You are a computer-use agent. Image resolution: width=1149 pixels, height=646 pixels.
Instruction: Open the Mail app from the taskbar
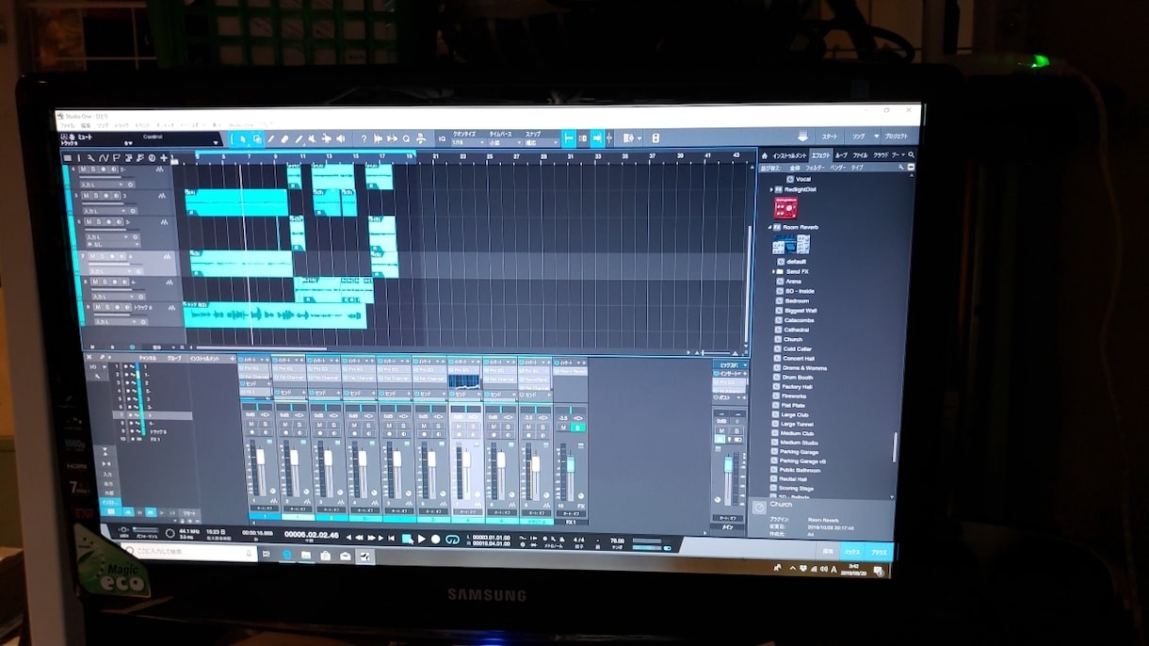click(345, 557)
